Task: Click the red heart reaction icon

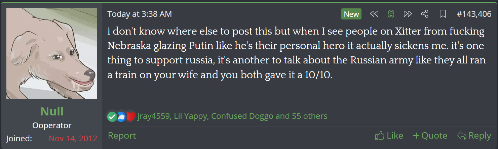Action: tap(130, 116)
